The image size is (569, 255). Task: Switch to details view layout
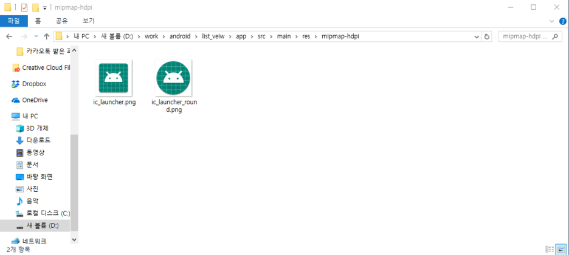(550, 249)
